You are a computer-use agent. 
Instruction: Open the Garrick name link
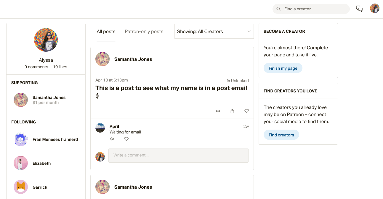click(40, 187)
